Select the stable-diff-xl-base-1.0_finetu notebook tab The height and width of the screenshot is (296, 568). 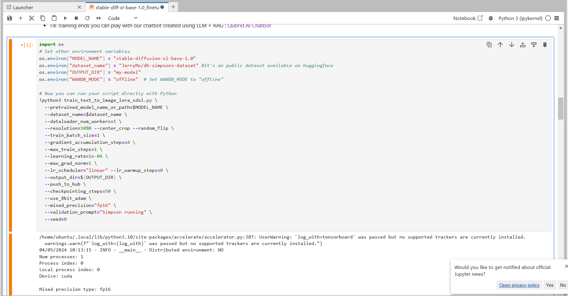[x=127, y=7]
